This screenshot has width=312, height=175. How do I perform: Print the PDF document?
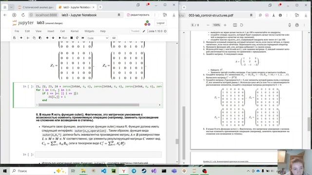pos(297,25)
